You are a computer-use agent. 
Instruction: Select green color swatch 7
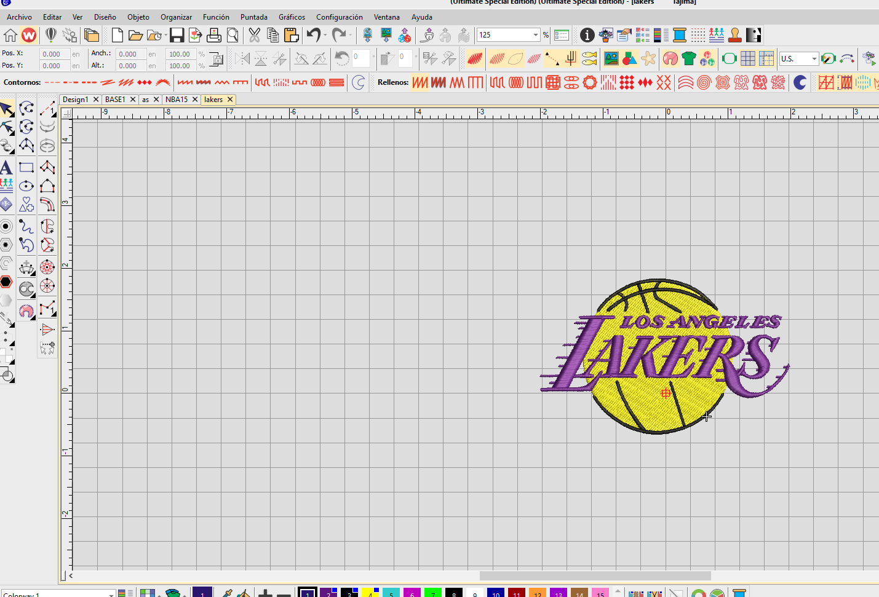[433, 593]
